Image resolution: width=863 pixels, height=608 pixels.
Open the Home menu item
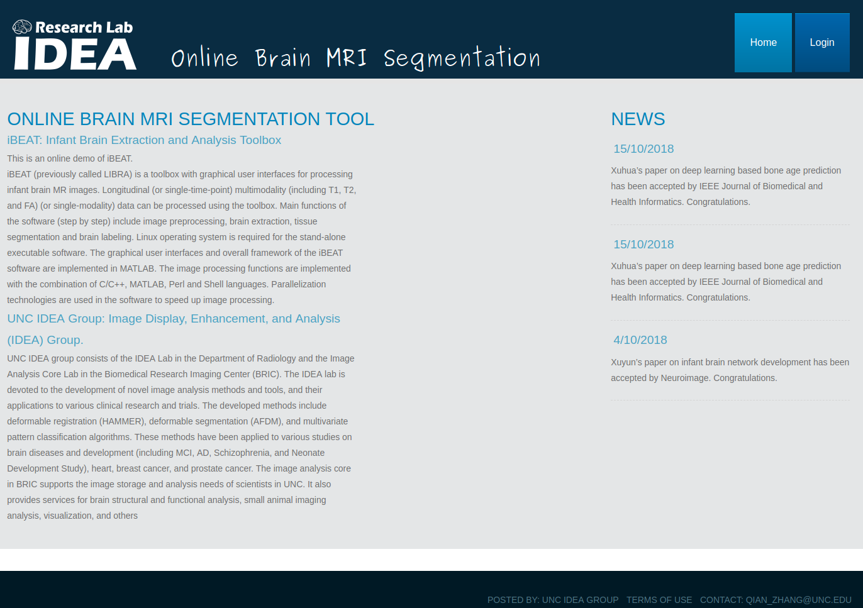tap(763, 43)
